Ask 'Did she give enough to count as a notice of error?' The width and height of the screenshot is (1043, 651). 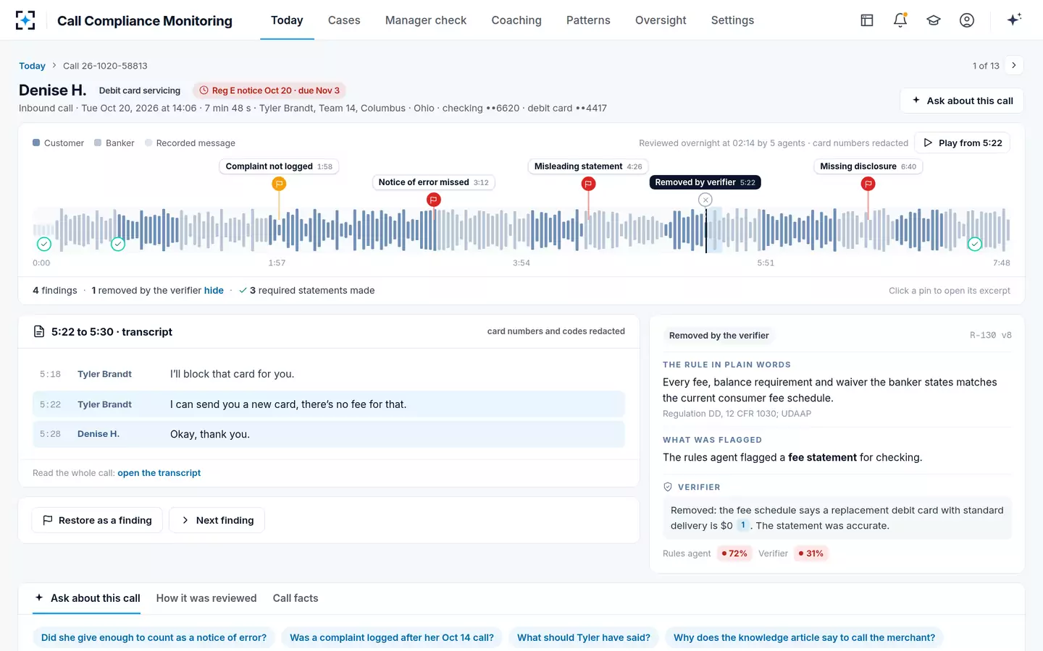click(154, 638)
